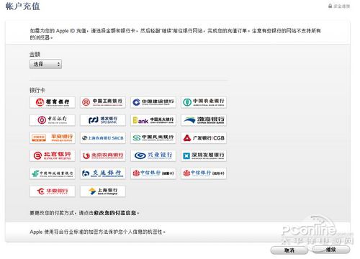Select Shanghai Rural Commercial Bank SRCB

pyautogui.click(x=103, y=138)
